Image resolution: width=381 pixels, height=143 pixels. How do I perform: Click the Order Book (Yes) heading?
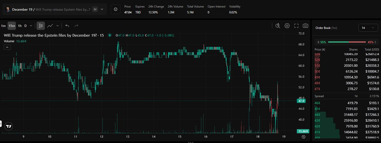327,28
